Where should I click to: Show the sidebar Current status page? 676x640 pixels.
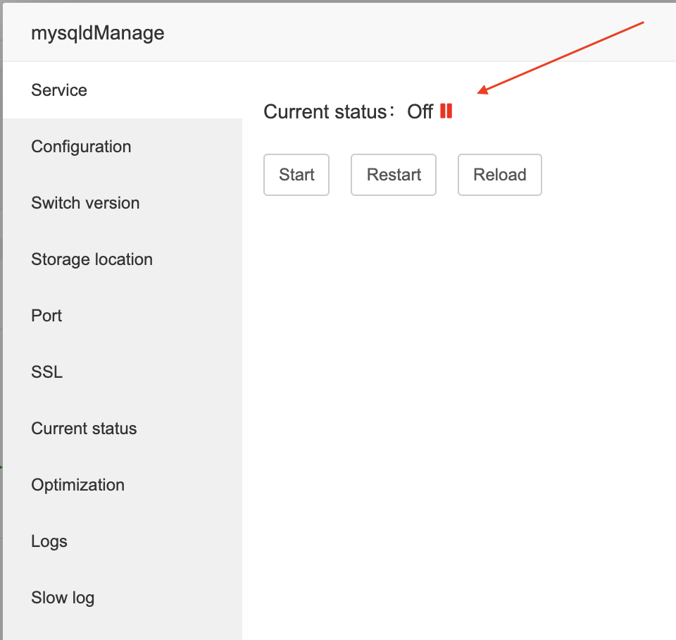click(84, 429)
